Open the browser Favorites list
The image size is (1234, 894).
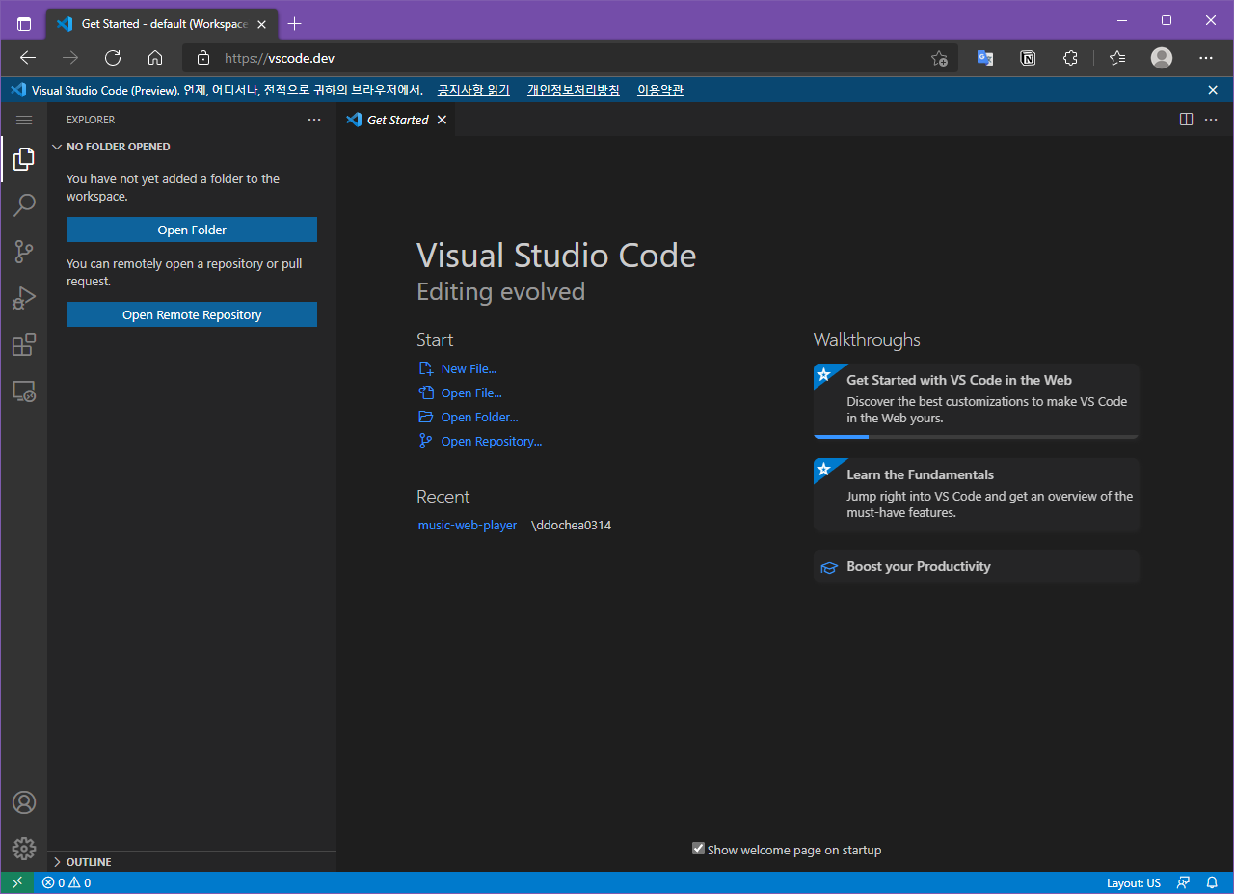[x=1117, y=58]
